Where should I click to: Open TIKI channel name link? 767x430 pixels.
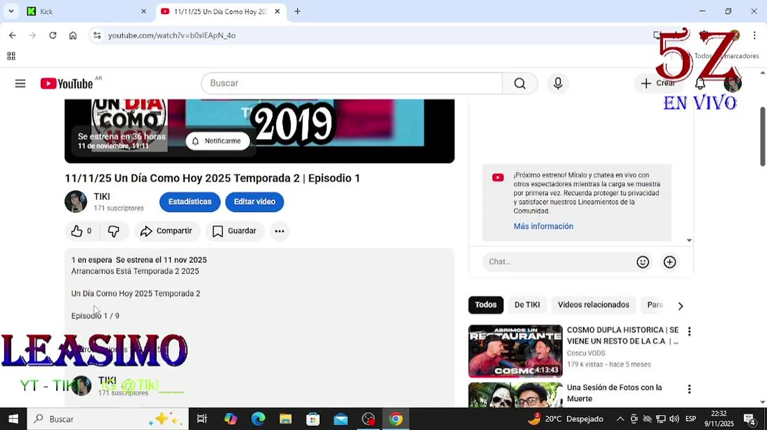pyautogui.click(x=102, y=196)
